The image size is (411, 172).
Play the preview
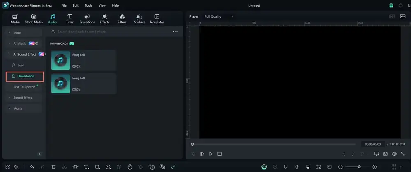coord(211,154)
